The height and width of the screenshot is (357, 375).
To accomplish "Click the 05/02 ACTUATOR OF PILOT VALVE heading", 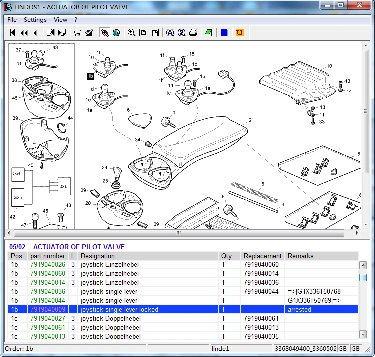I will point(67,247).
